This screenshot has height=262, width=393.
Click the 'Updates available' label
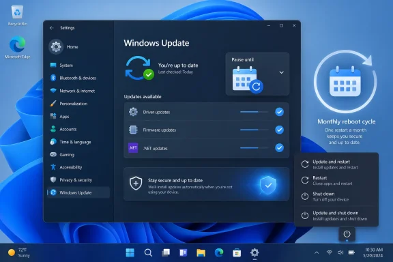[x=143, y=96]
